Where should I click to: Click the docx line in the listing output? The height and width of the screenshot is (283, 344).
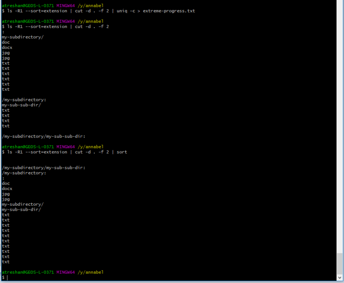coord(6,47)
